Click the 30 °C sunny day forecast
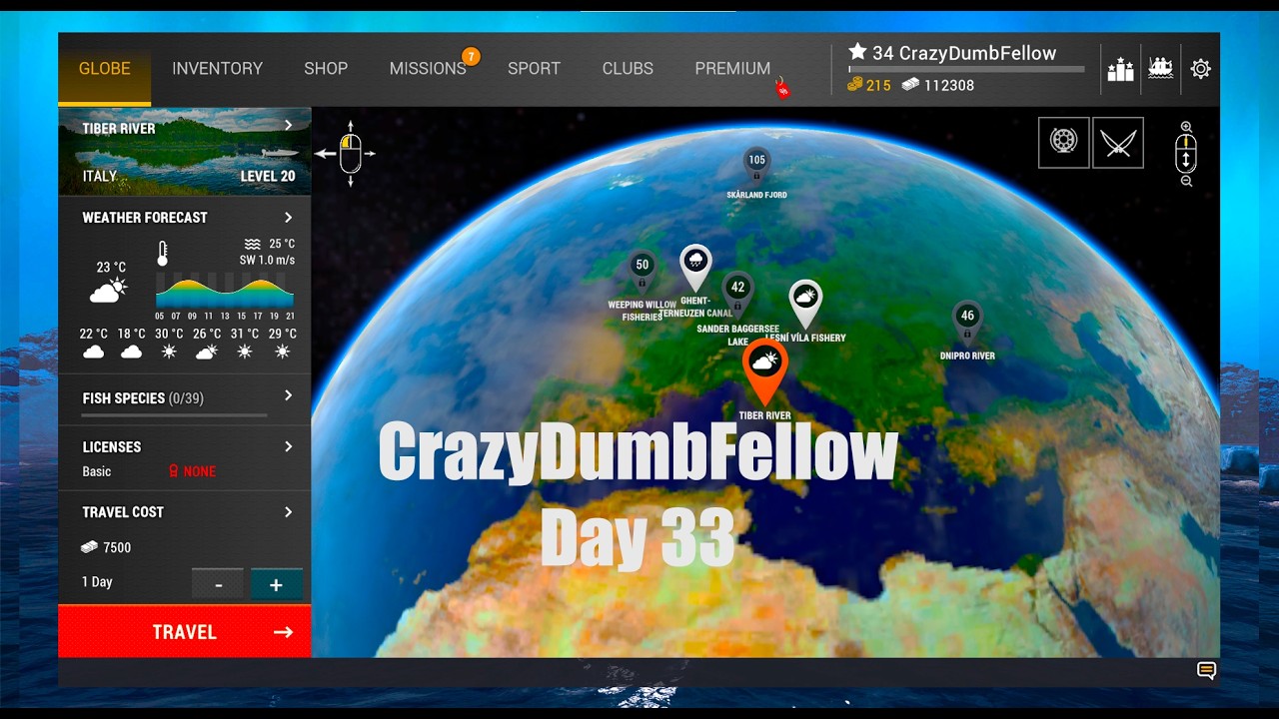Viewport: 1279px width, 719px height. [x=169, y=343]
